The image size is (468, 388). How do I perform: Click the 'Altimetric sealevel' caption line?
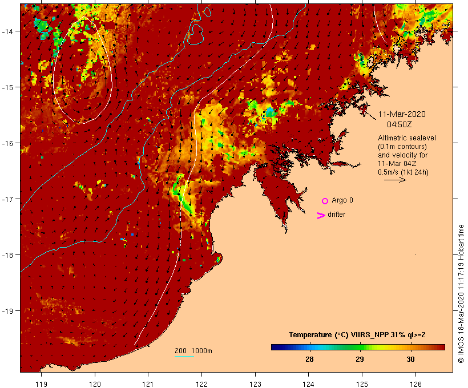click(407, 138)
